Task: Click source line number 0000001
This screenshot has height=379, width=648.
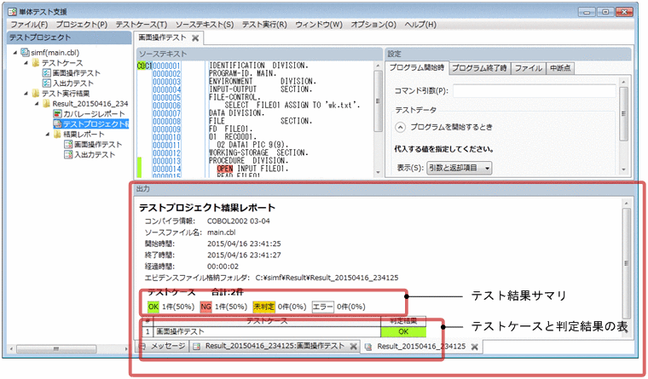Action: click(x=166, y=66)
